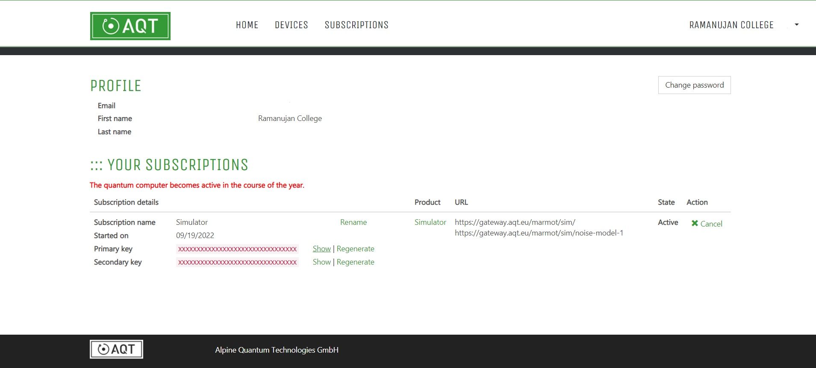Regenerate the primary key
Viewport: 816px width, 368px height.
355,249
